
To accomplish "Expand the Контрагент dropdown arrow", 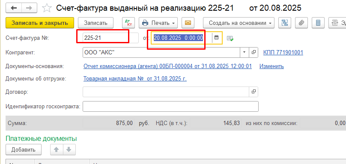I will pyautogui.click(x=244, y=52).
